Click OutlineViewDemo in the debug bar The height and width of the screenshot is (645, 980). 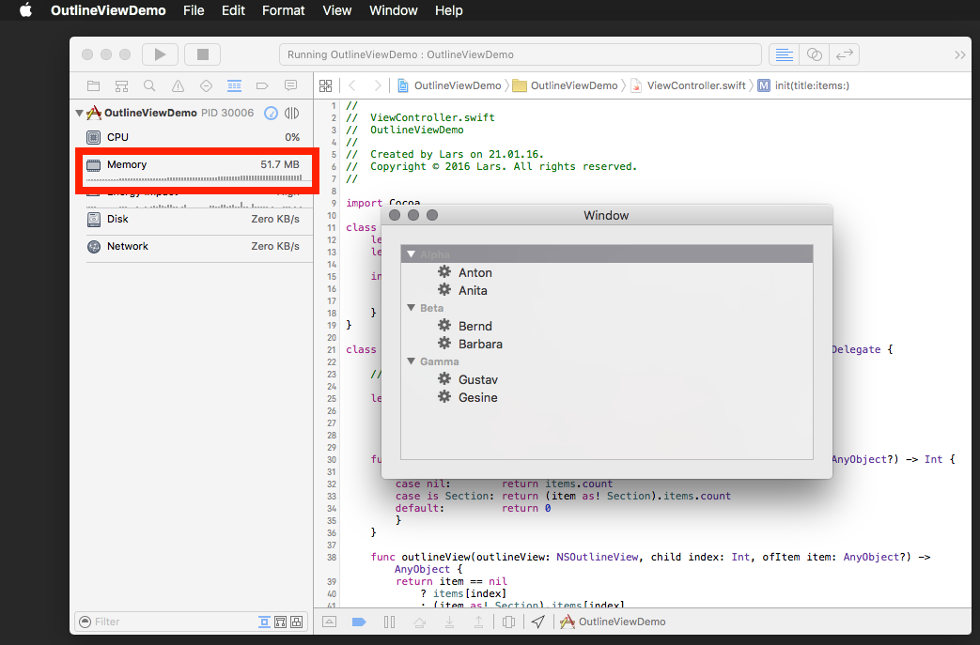(614, 622)
